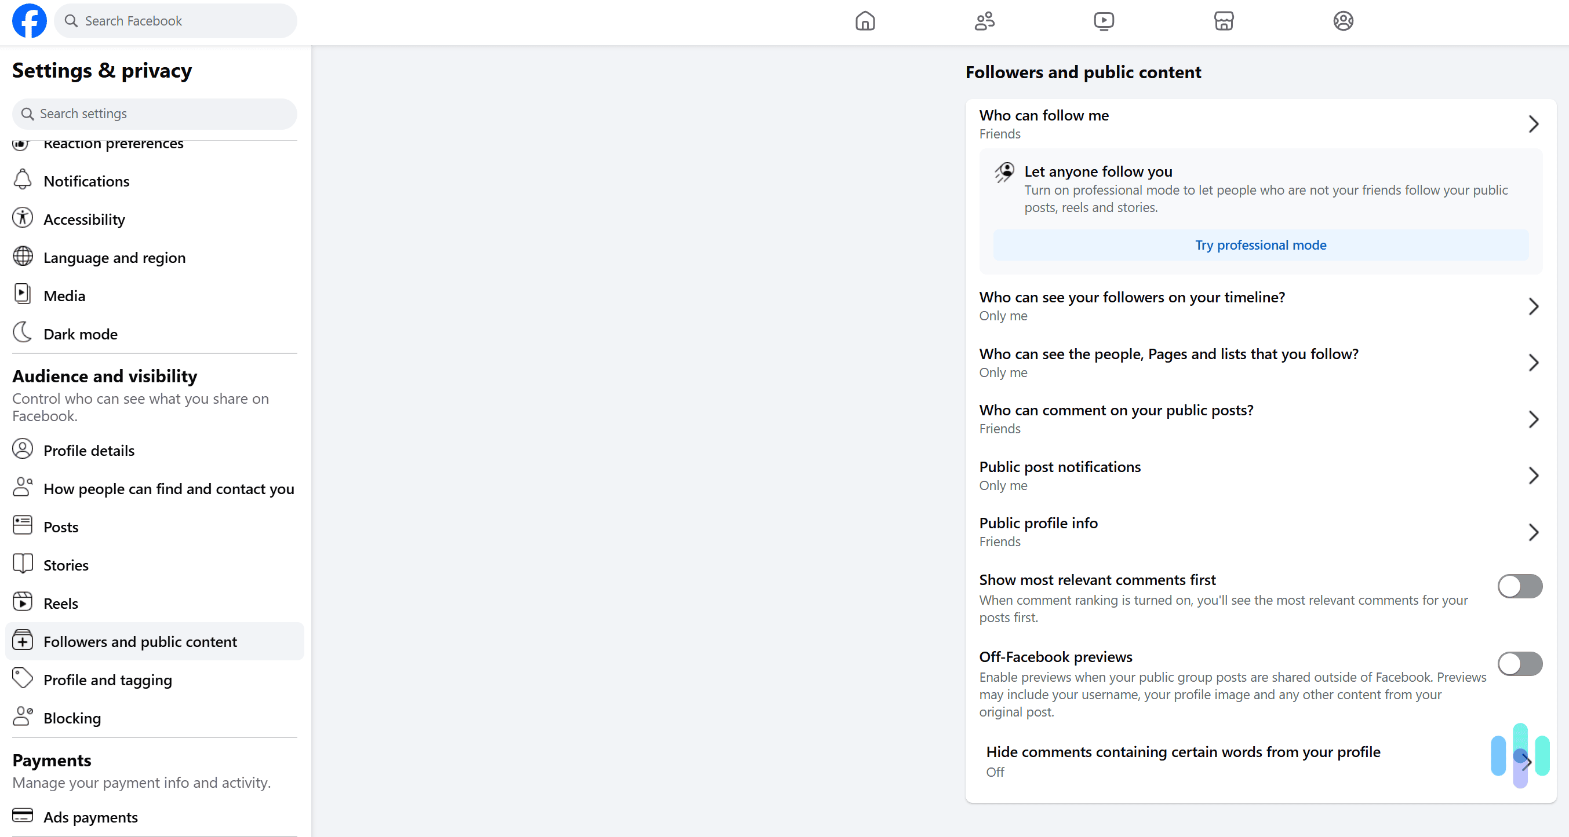1569x837 pixels.
Task: Click the Language and region globe icon
Action: point(23,256)
